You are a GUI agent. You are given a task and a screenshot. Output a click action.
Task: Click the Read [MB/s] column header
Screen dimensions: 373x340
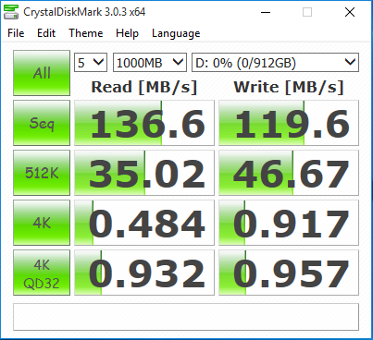[144, 87]
